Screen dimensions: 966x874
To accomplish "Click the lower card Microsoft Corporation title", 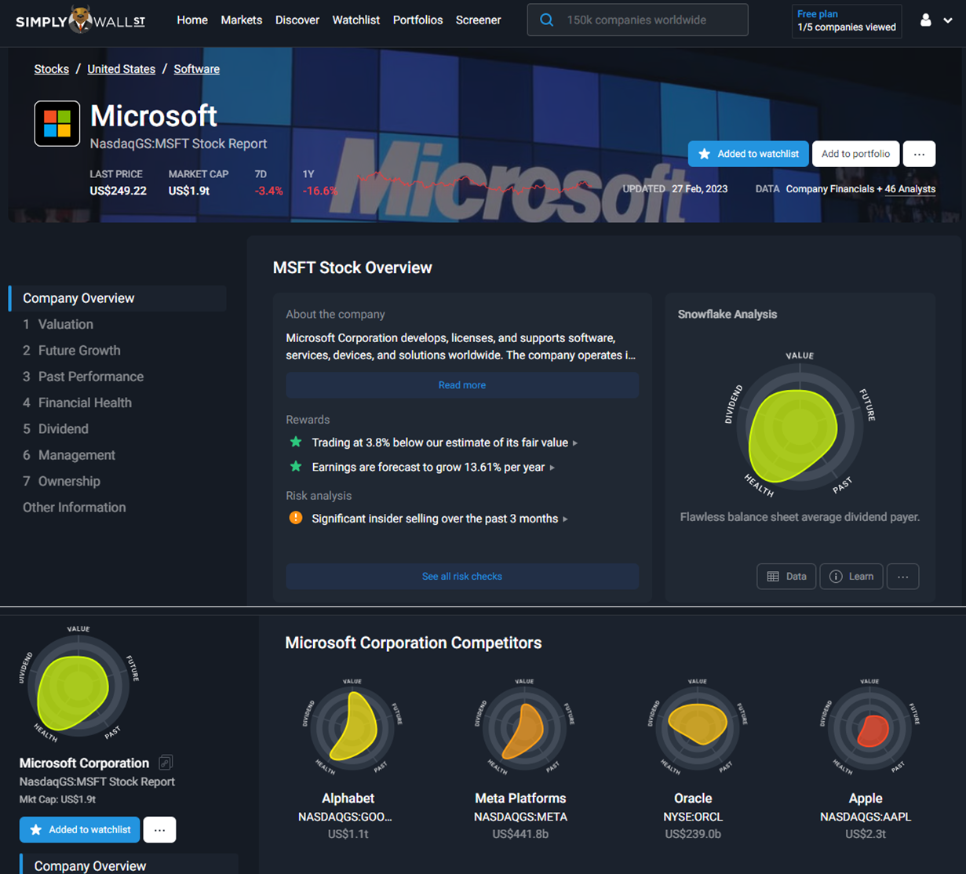I will point(84,763).
